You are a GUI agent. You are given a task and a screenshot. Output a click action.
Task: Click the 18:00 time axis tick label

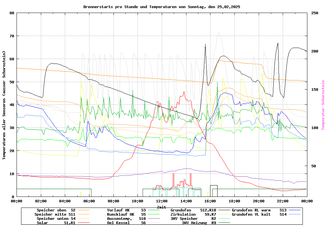pyautogui.click(x=234, y=201)
